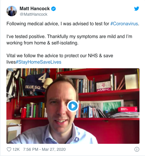Like the tweet with the heart icon
The image size is (145, 156).
[x=9, y=149]
